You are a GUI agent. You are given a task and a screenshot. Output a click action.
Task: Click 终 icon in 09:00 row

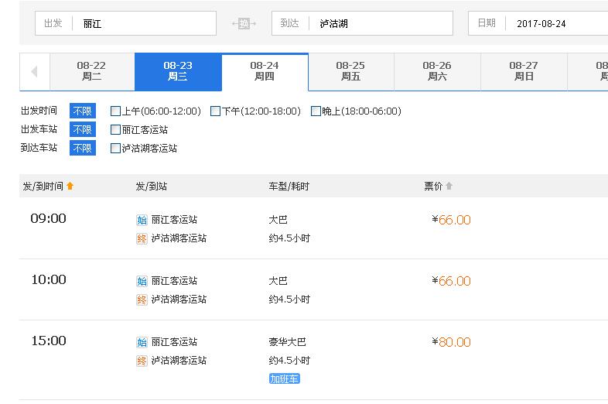click(142, 238)
